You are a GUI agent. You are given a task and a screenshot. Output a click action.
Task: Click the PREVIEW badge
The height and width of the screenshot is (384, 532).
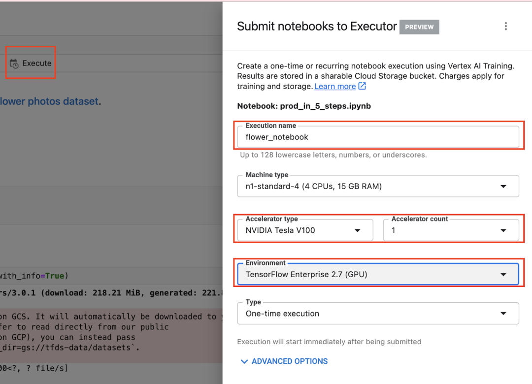pos(419,27)
